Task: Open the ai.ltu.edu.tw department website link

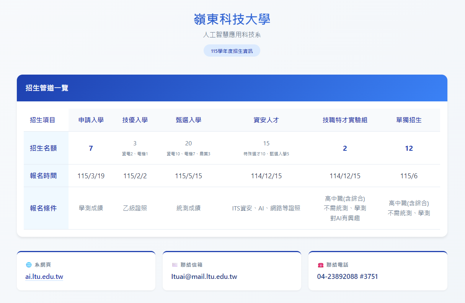Action: click(44, 277)
